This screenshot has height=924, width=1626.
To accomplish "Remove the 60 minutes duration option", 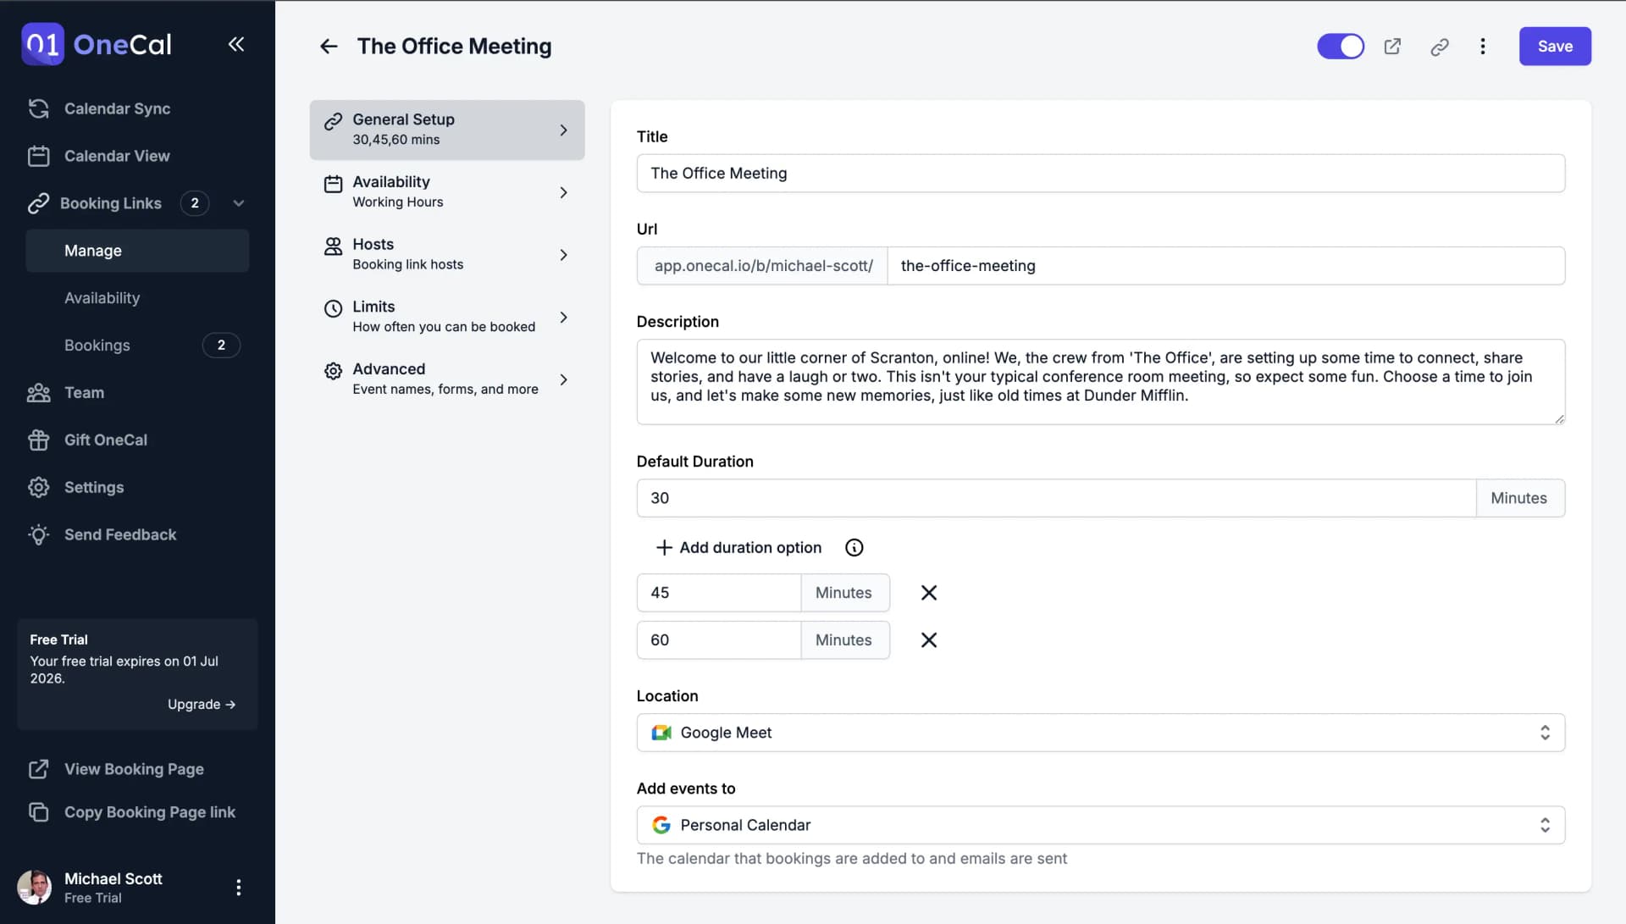I will [929, 640].
